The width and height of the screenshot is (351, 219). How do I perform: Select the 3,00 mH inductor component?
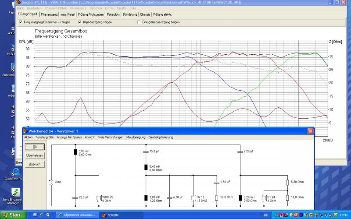(75, 152)
